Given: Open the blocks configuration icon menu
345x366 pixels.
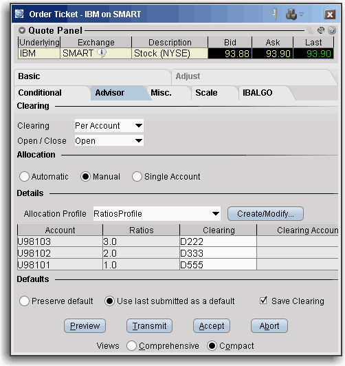Looking at the screenshot, I should pyautogui.click(x=295, y=14).
